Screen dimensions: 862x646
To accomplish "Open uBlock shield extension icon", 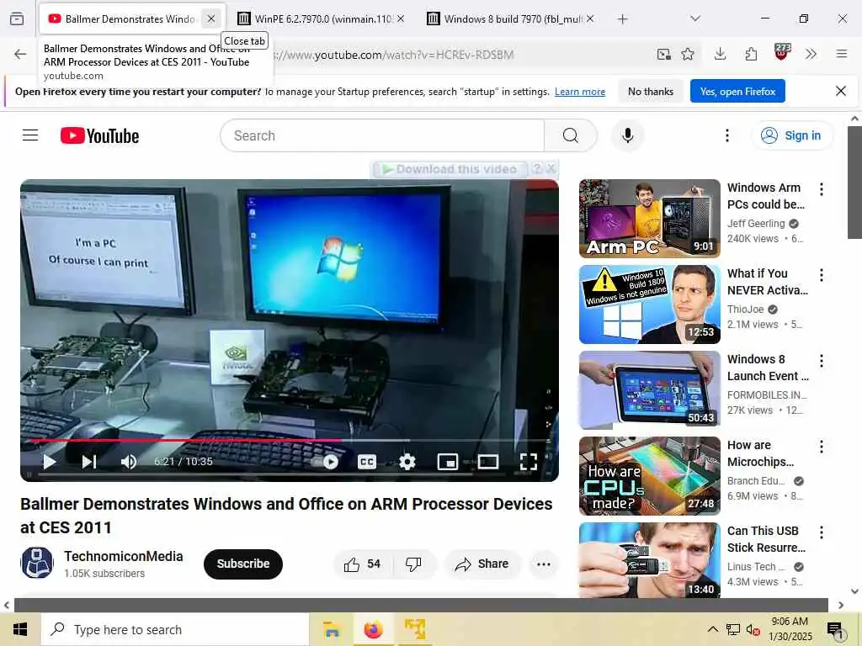I will (x=781, y=53).
